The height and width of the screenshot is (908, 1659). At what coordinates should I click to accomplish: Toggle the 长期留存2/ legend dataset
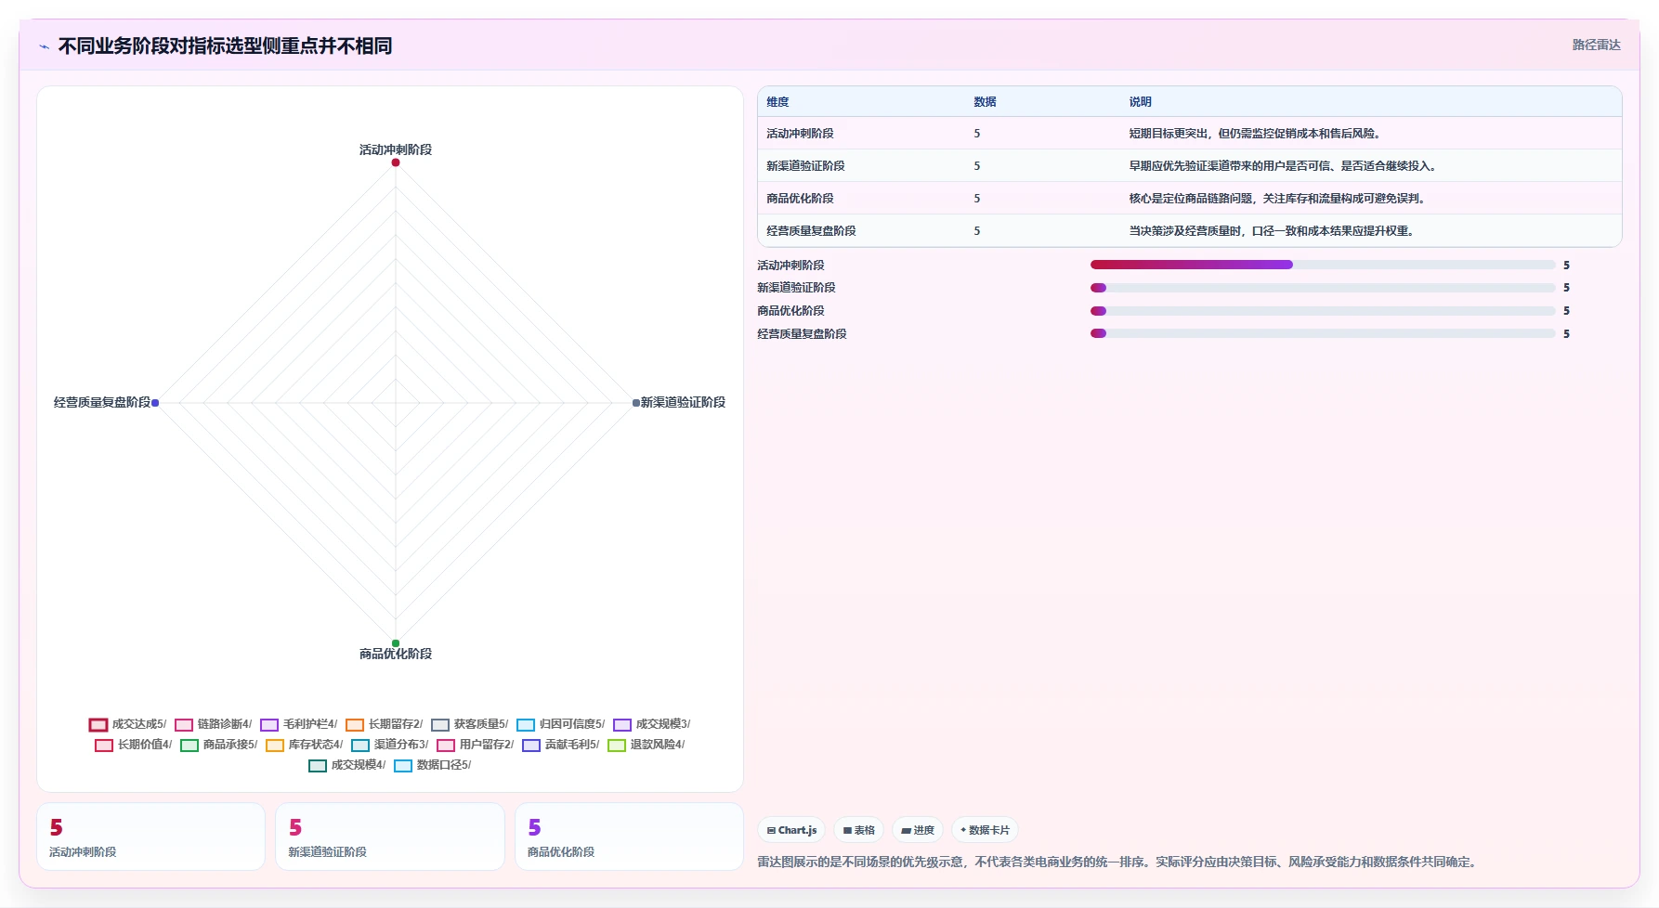[385, 724]
